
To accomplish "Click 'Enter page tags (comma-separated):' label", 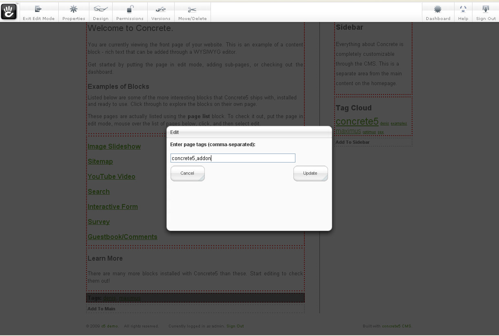I will (x=213, y=145).
